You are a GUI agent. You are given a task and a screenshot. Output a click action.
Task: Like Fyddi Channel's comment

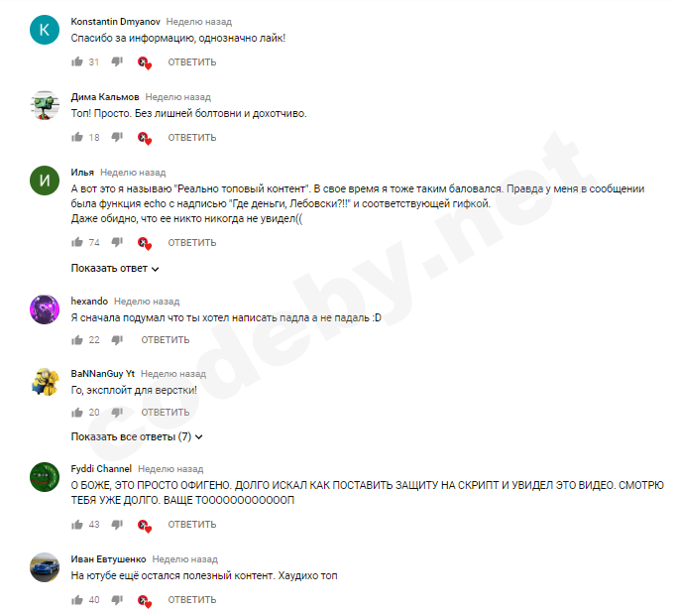point(77,525)
